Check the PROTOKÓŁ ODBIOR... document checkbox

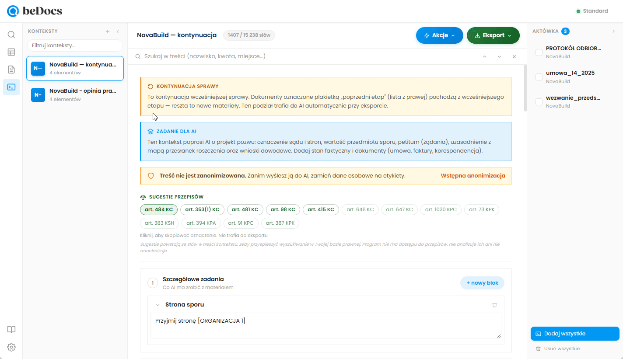click(x=539, y=52)
